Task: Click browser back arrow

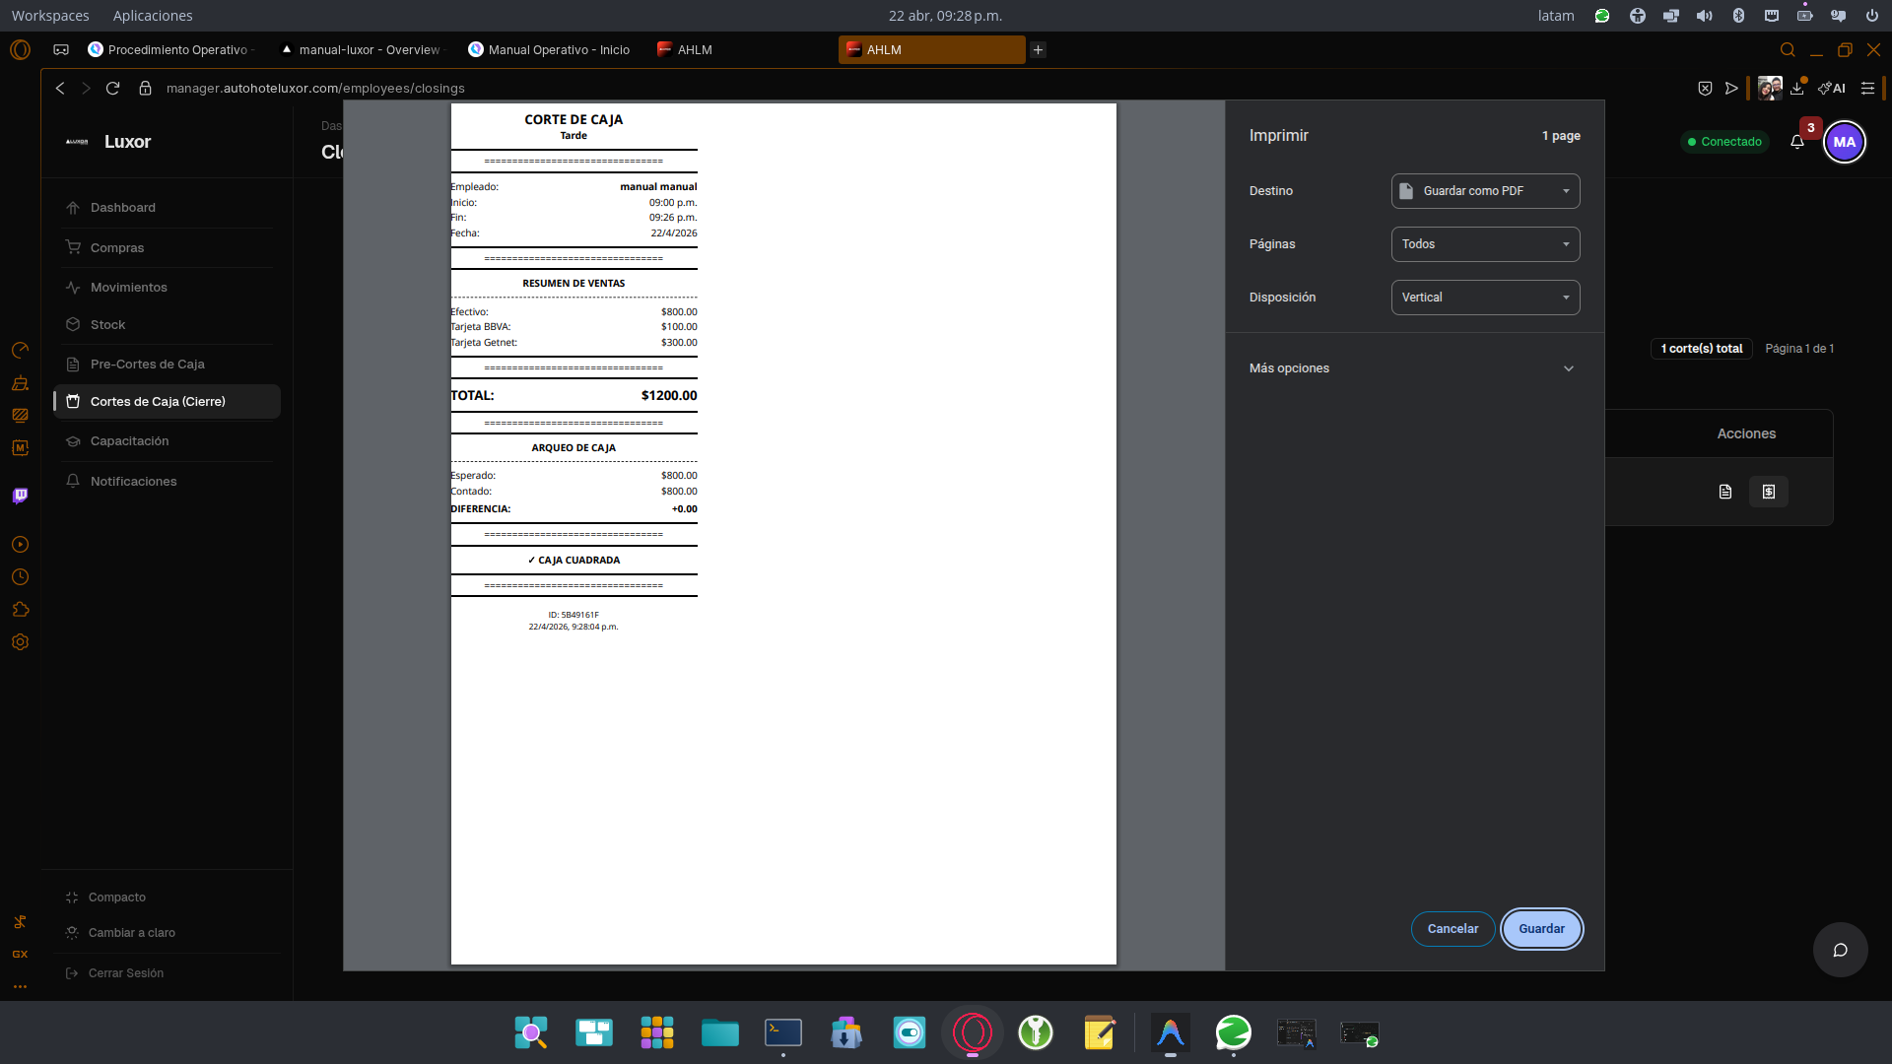Action: [x=60, y=89]
